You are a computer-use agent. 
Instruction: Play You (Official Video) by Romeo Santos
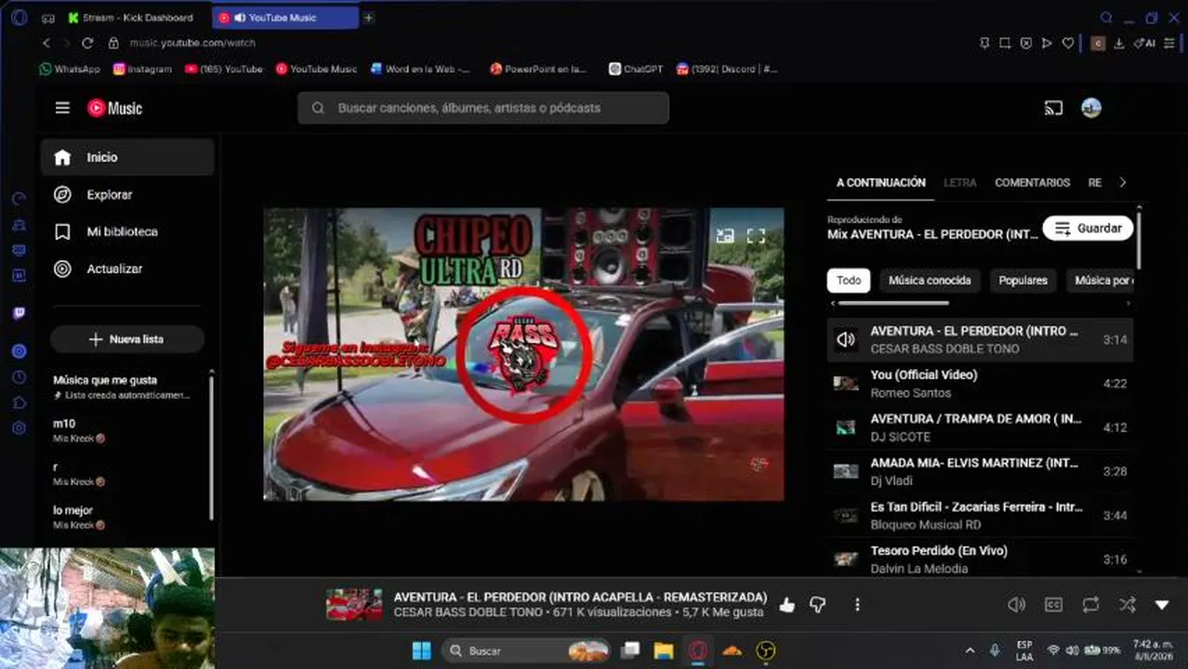[x=980, y=384]
